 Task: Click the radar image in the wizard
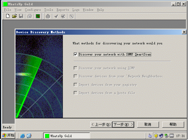click(39, 76)
